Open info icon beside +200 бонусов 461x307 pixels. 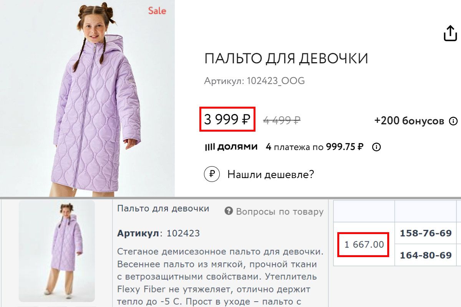453,121
